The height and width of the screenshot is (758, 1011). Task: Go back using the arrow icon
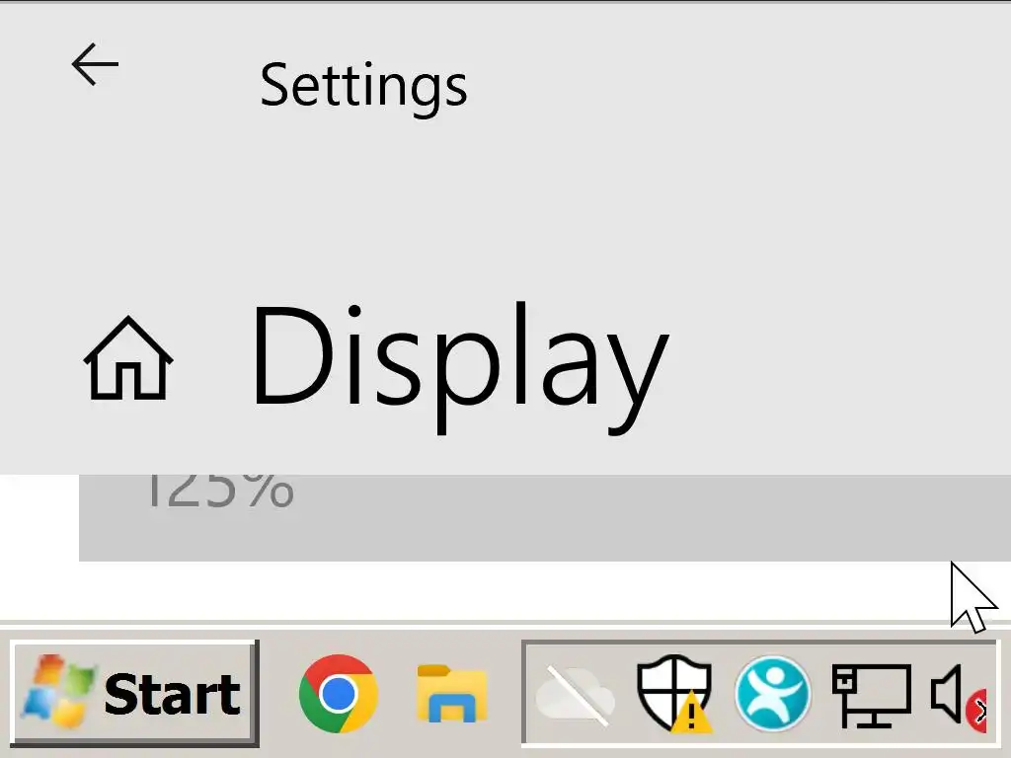pos(96,64)
